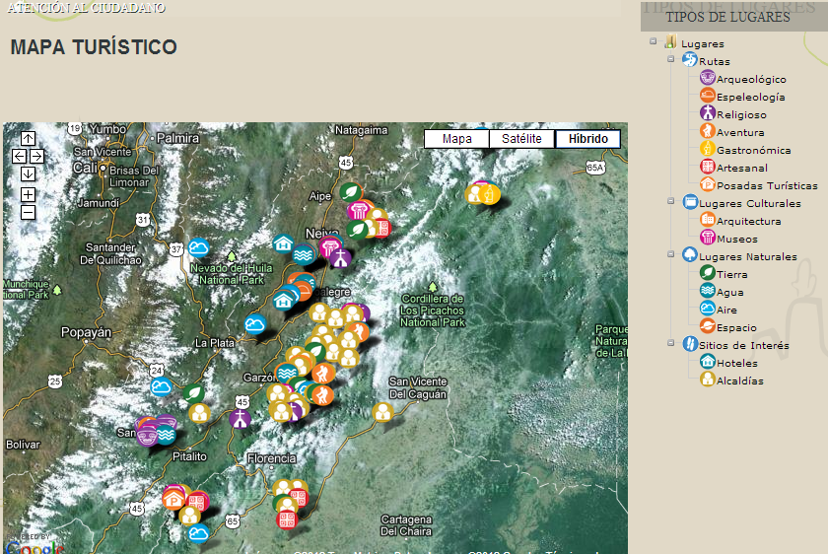The height and width of the screenshot is (554, 828).
Task: Pan the map down with arrow button
Action: click(28, 173)
